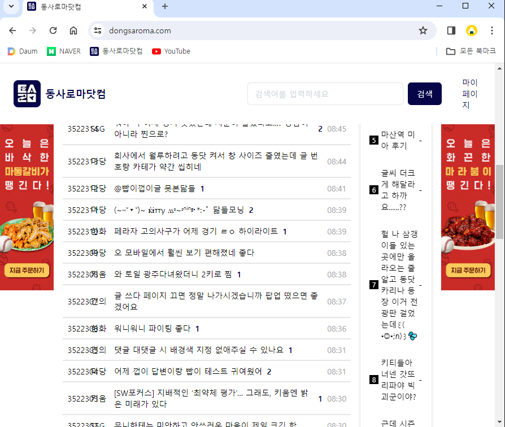This screenshot has height=427, width=505.
Task: Go to the browser home page icon
Action: point(73,30)
